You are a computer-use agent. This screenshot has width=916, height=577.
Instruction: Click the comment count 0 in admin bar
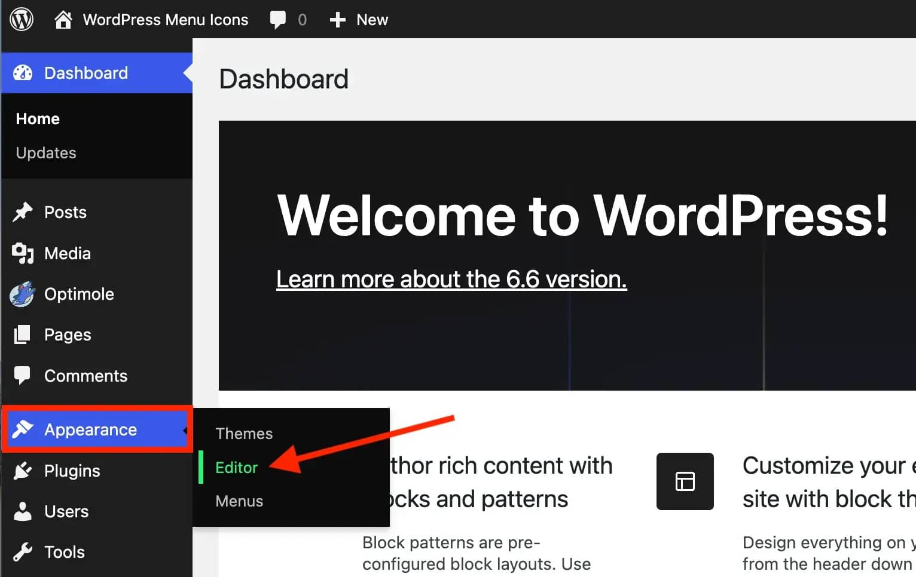click(302, 20)
